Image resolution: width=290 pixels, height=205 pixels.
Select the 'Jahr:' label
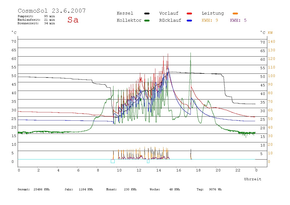pos(69,189)
